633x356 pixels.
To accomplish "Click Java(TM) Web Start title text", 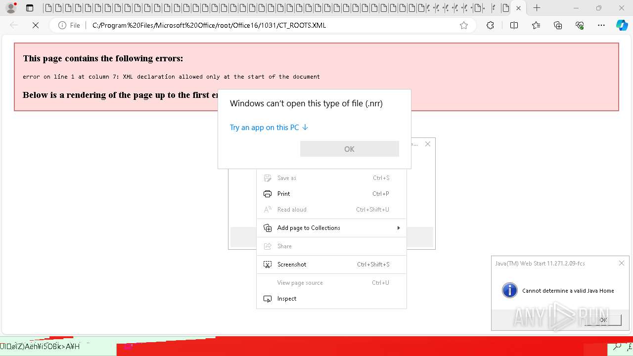I will 540,264.
